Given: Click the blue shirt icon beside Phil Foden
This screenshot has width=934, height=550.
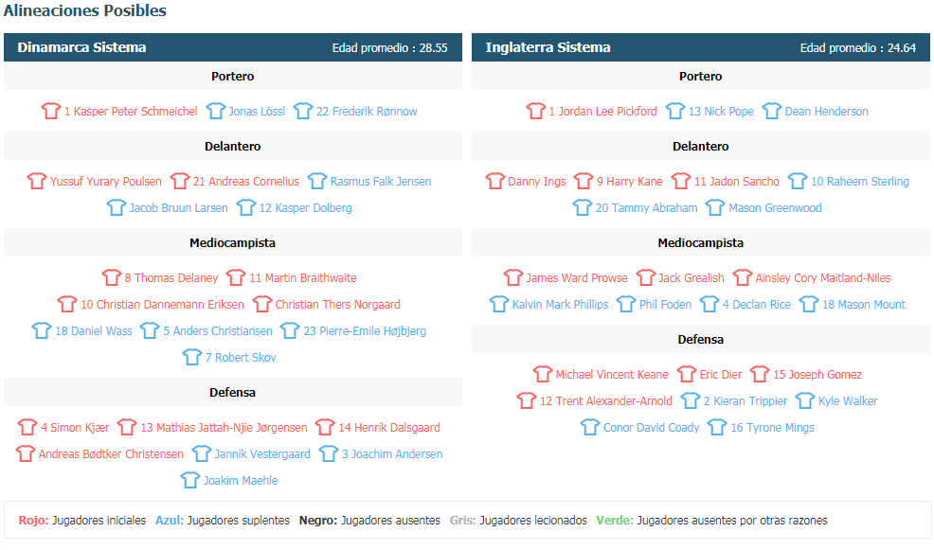Looking at the screenshot, I should pos(626,304).
